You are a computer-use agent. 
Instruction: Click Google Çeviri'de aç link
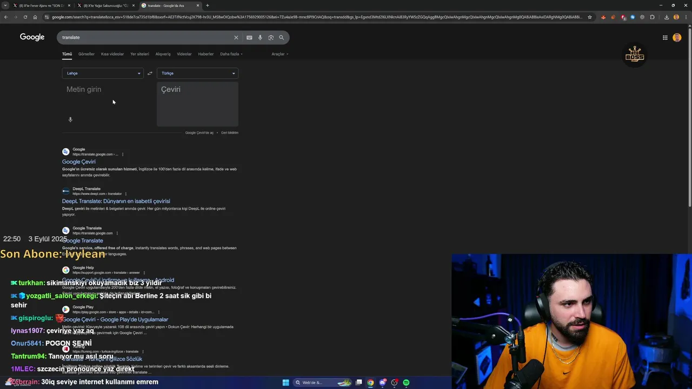click(199, 132)
